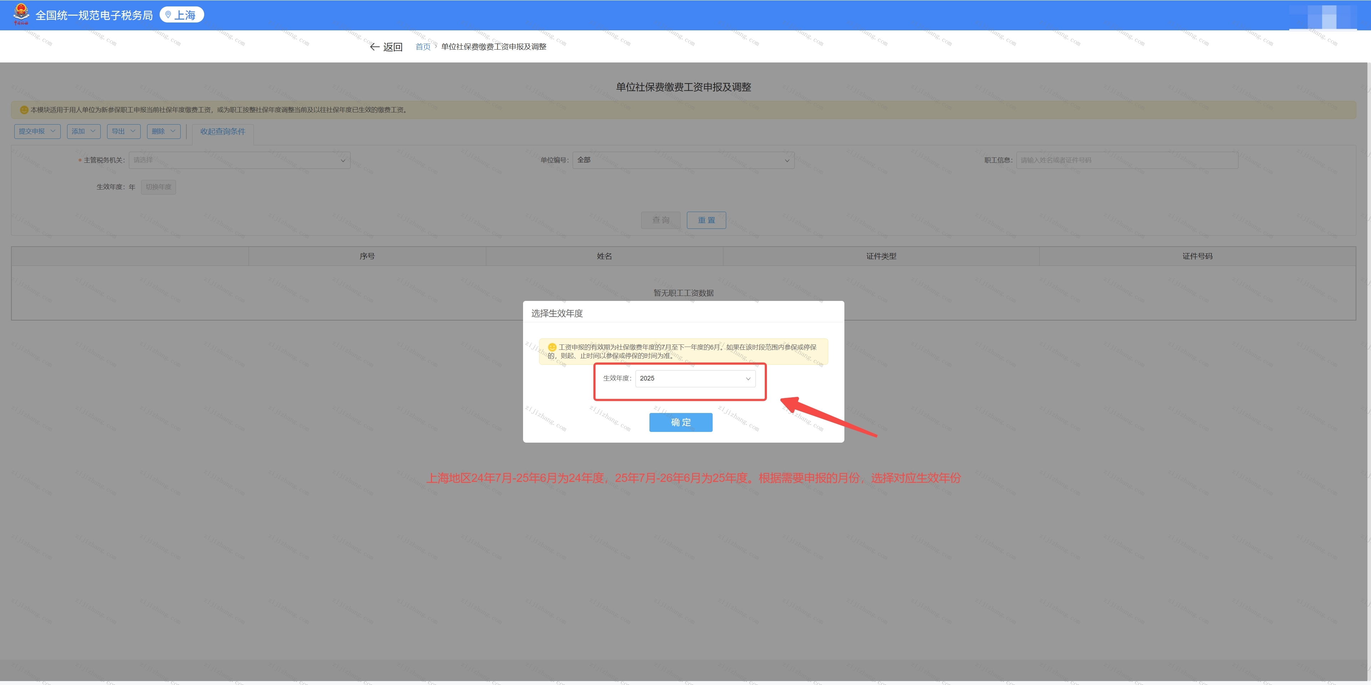Click the 工资申报的有效期 notice text in dialog
Viewport: 1371px width, 685px height.
[x=682, y=351]
